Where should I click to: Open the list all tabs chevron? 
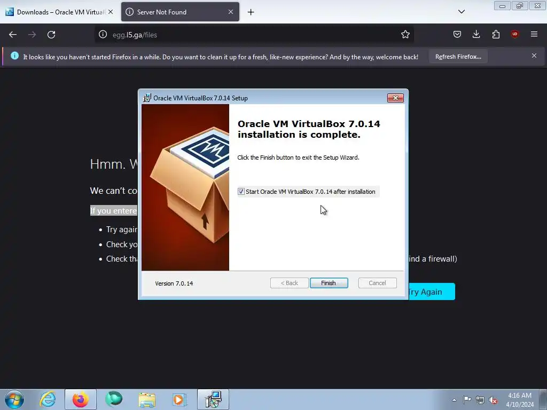(461, 12)
